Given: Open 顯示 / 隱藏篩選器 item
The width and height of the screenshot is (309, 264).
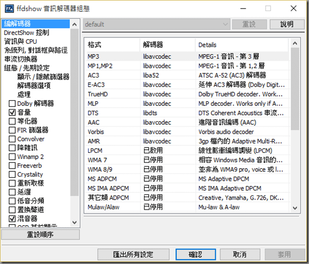Looking at the screenshot, I should click(x=43, y=77).
